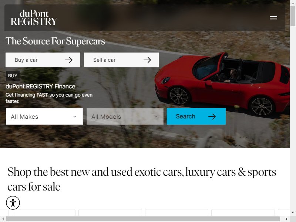
Task: Click the duPont REGISTRY logo
Action: 34,17
